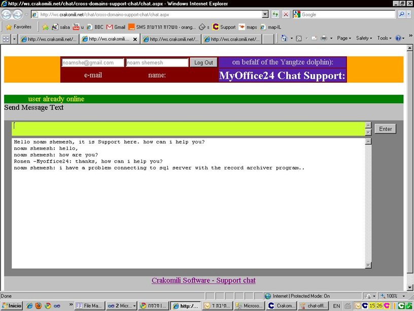Switch to the third crakomili.net tab

171,39
